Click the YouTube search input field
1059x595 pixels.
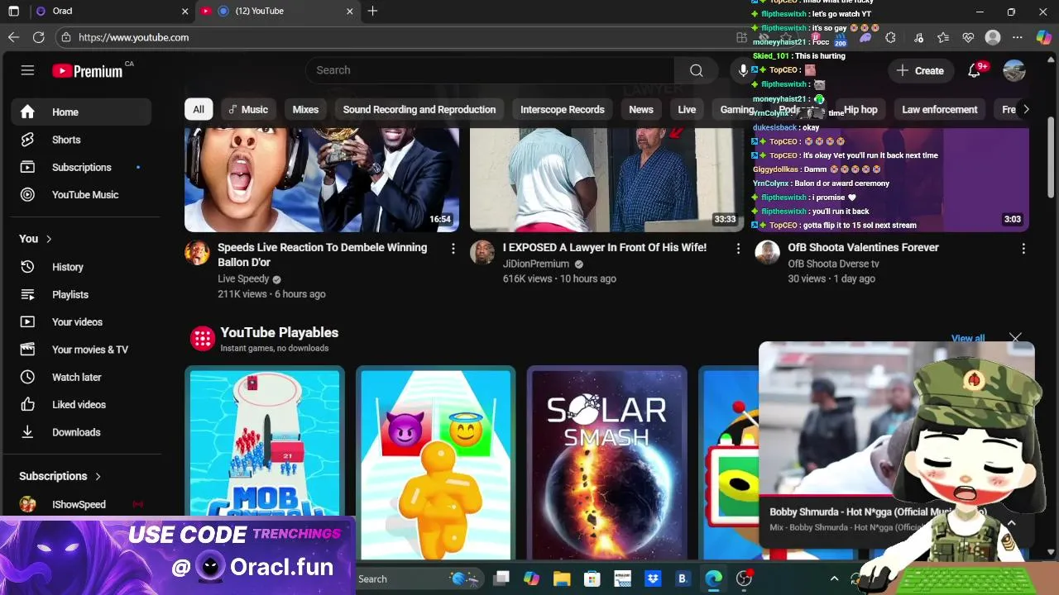pyautogui.click(x=490, y=70)
